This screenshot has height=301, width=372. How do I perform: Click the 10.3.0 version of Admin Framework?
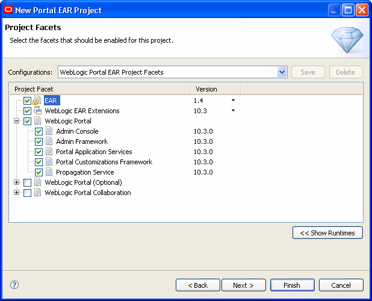click(x=203, y=141)
